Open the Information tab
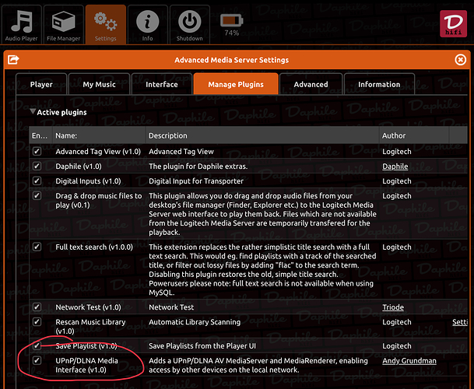The image size is (474, 389). 379,84
